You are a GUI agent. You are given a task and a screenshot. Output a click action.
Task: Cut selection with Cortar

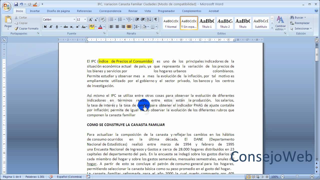coord(21,17)
